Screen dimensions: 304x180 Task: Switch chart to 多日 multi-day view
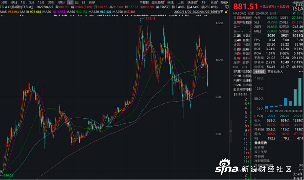[14, 2]
